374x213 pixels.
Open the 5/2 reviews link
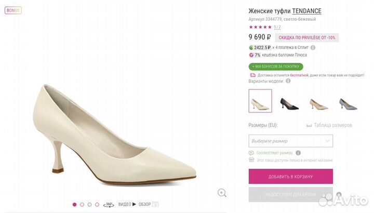click(x=277, y=27)
